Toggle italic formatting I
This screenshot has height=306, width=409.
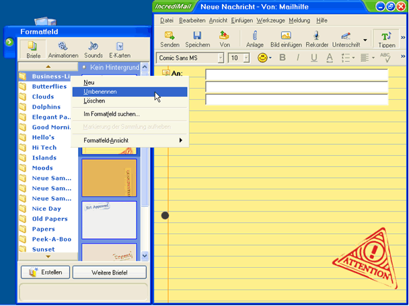point(297,58)
